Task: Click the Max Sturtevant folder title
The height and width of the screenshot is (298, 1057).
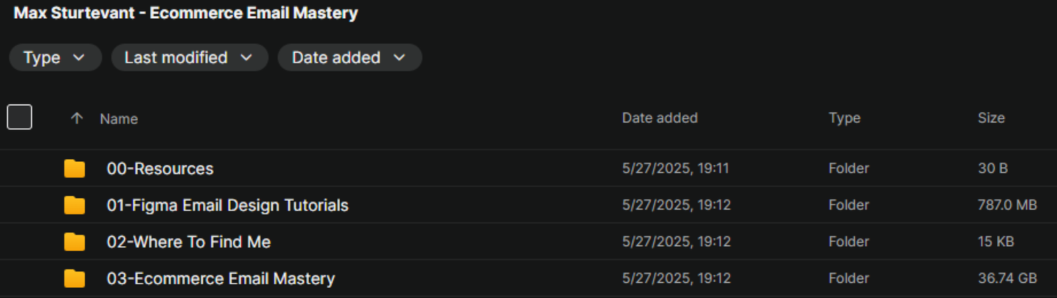Action: 186,13
